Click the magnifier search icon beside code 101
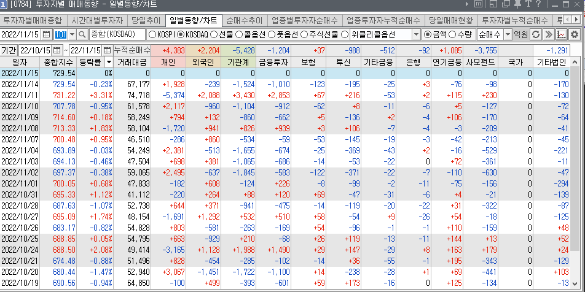Screen dimensions: 585x292 (x=81, y=34)
